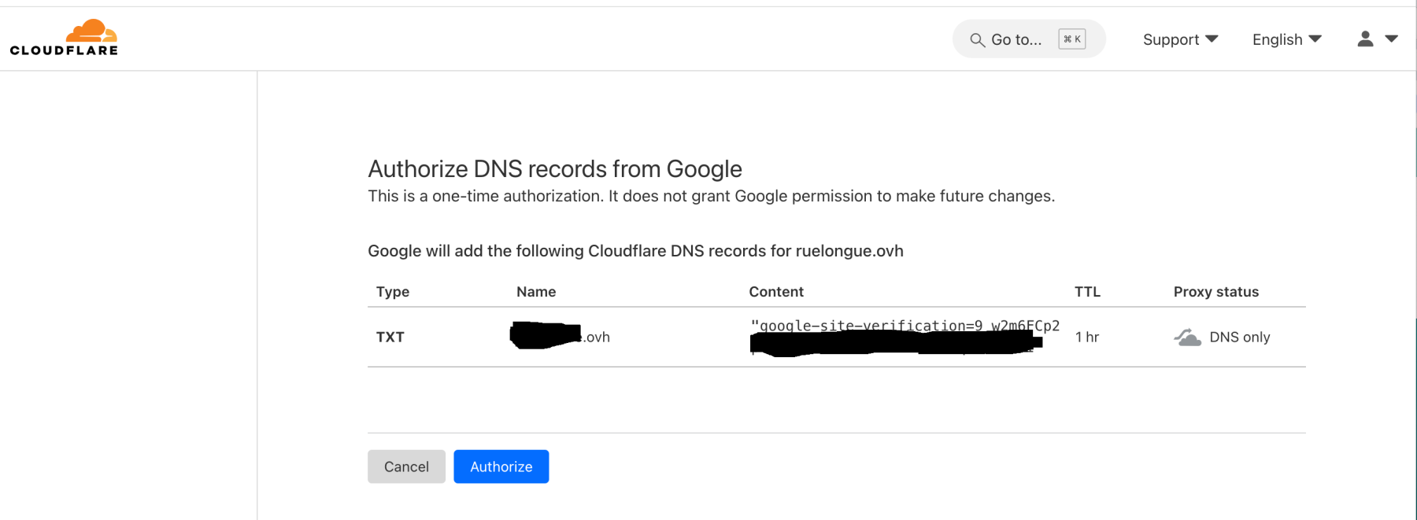The height and width of the screenshot is (520, 1417).
Task: Click the DNS only gray cloud icon
Action: click(x=1188, y=337)
